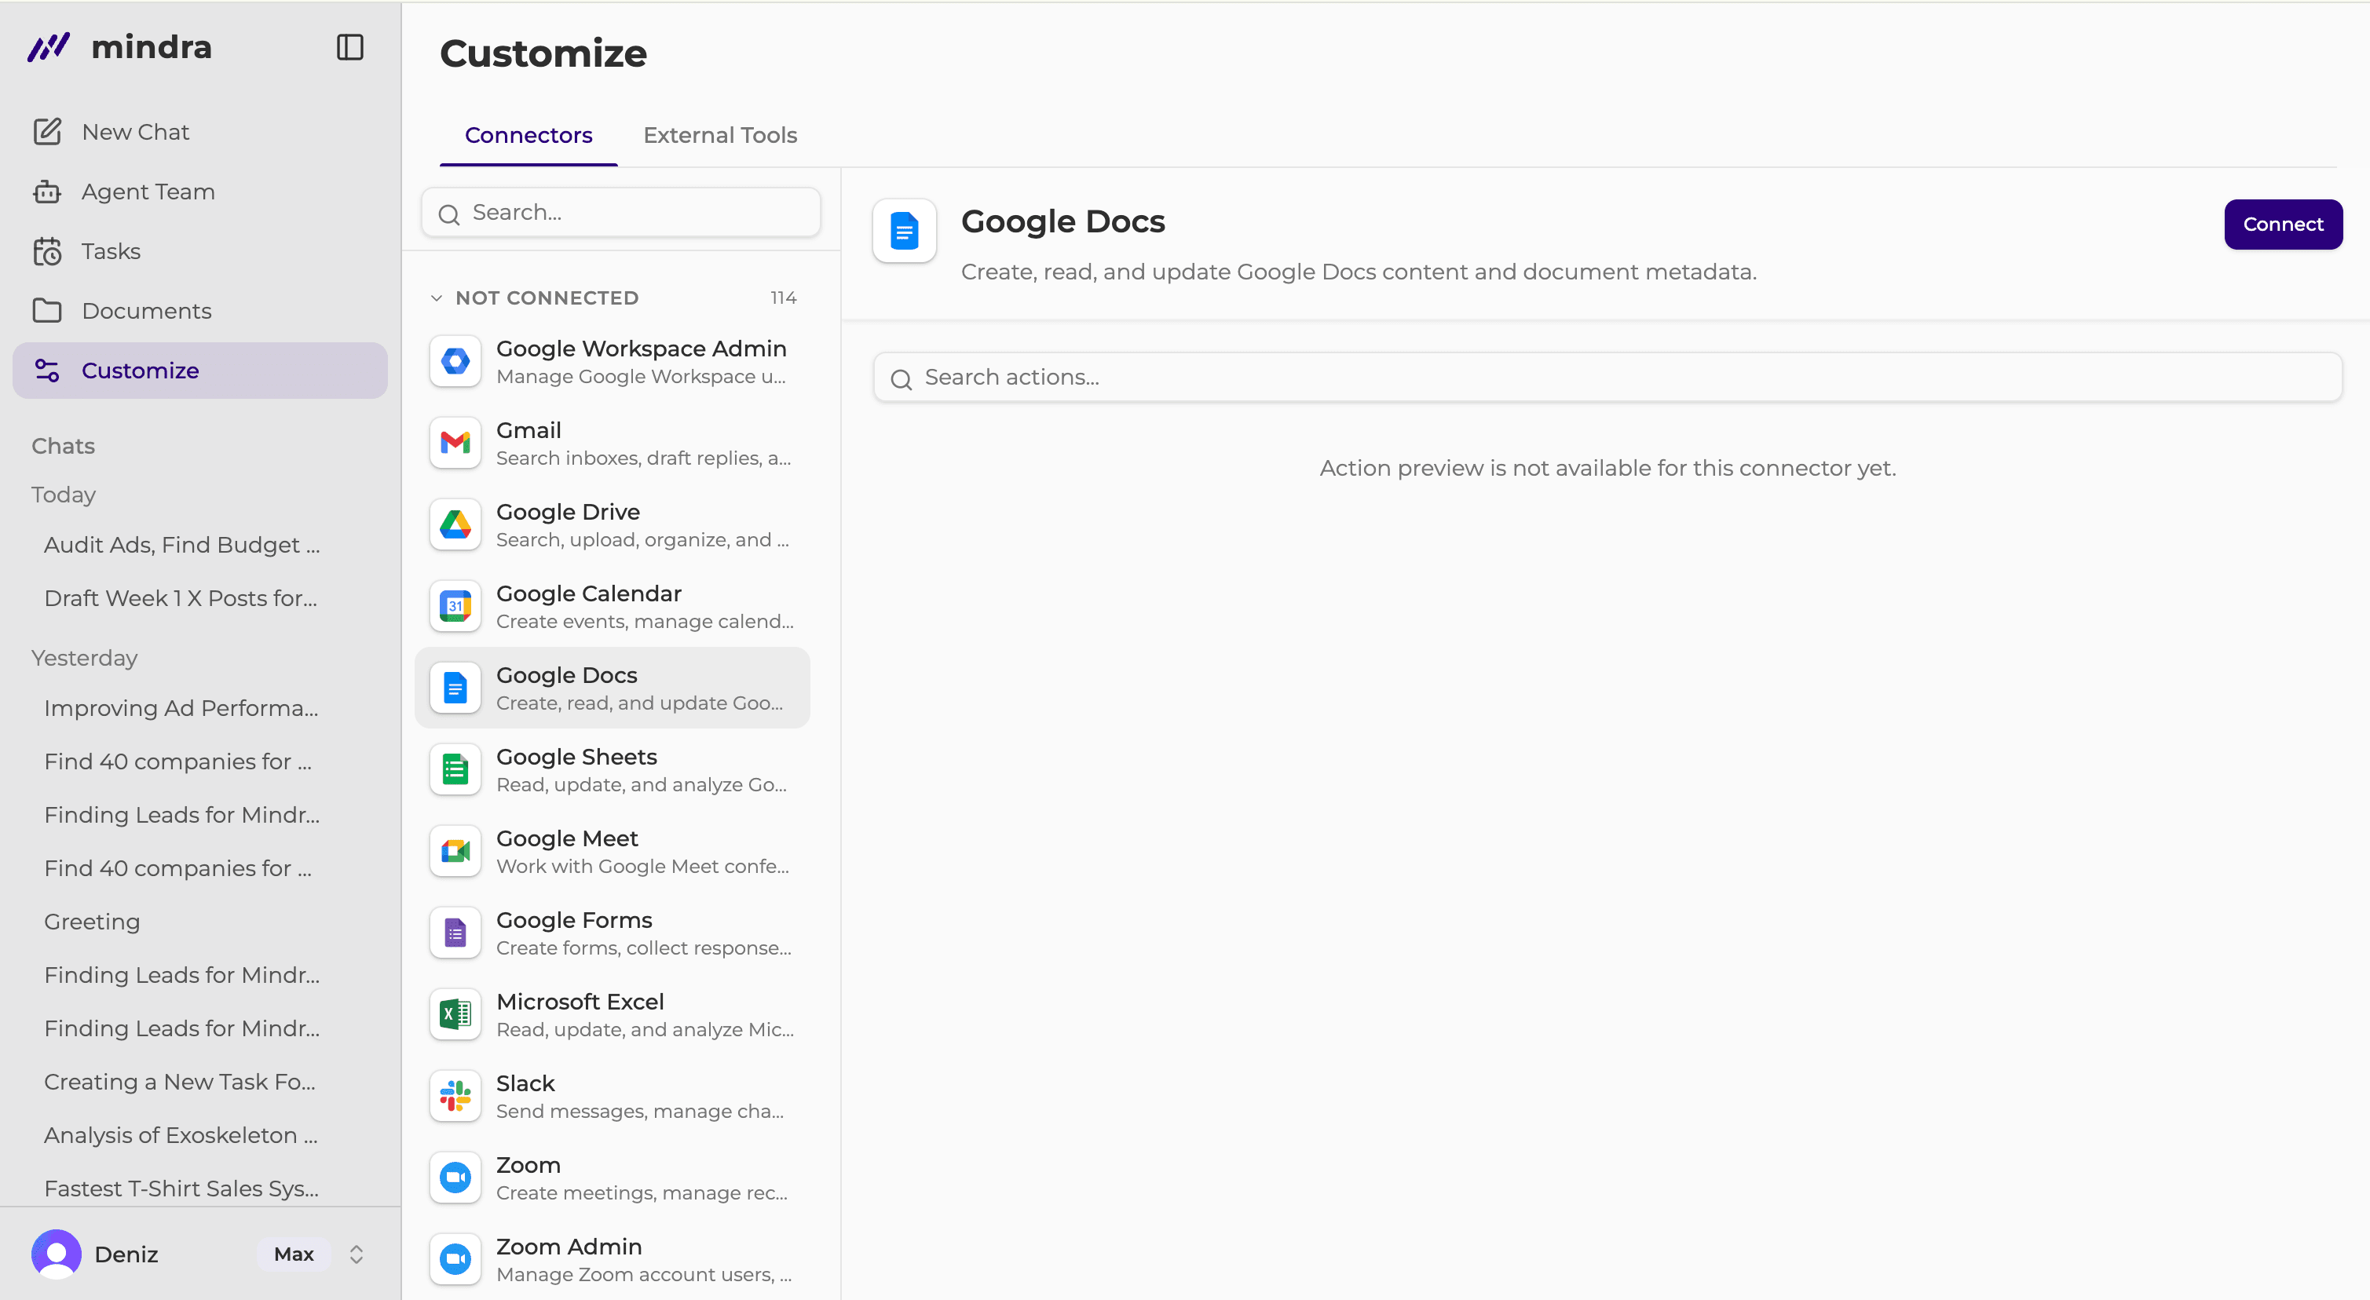Click the 114 connector count
This screenshot has width=2370, height=1300.
783,298
